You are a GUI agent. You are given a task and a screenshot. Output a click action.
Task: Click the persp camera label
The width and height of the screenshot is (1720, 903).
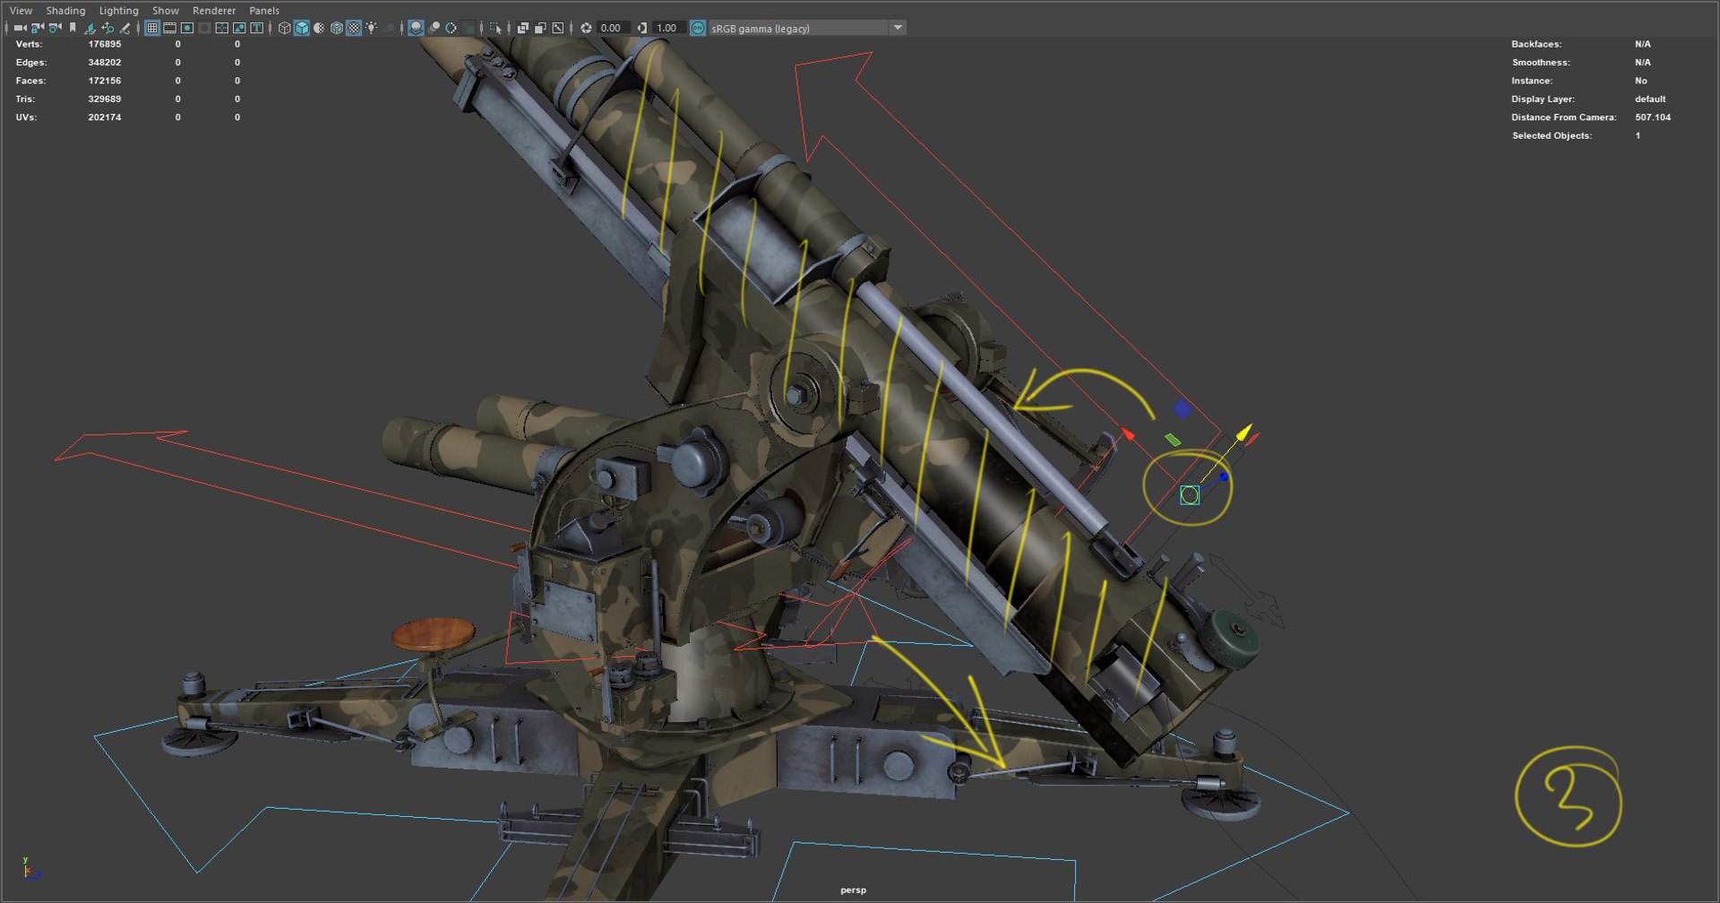coord(853,890)
